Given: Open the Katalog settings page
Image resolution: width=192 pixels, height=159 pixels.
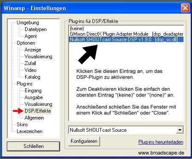Looking at the screenshot, I should pos(32,77).
